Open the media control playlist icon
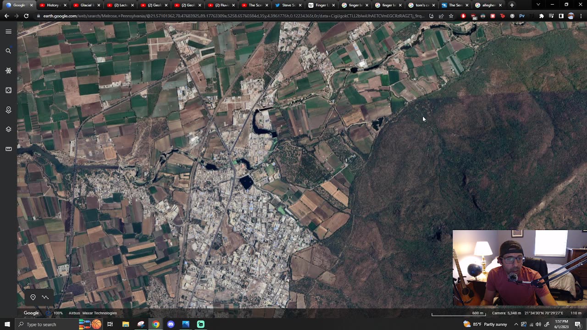The height and width of the screenshot is (330, 587). [551, 16]
